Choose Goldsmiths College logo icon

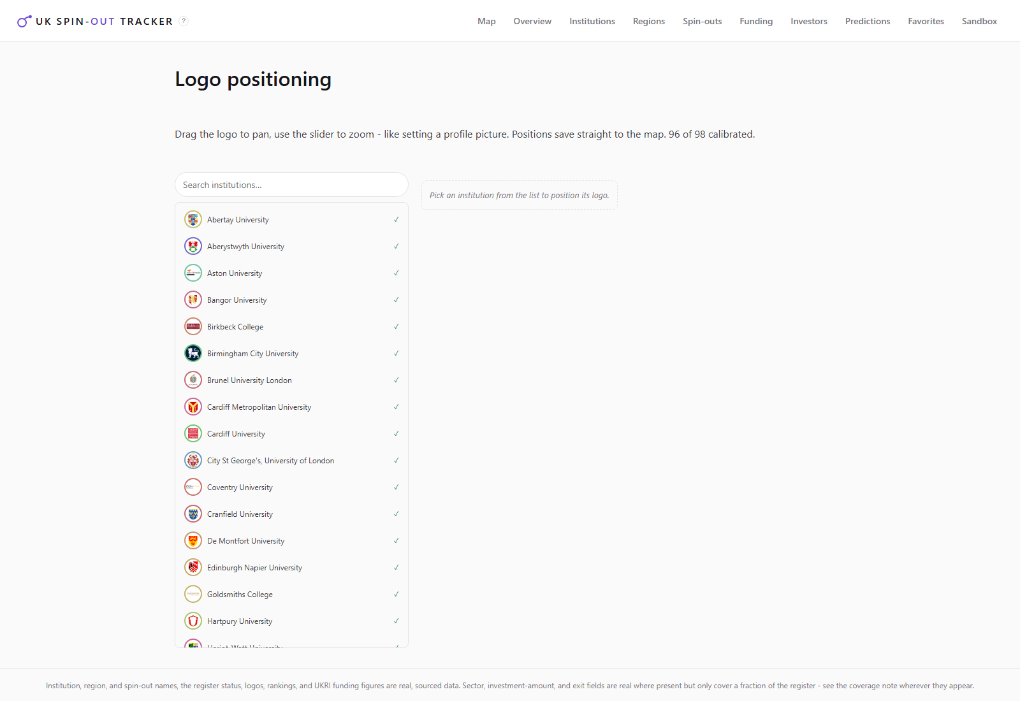(x=193, y=594)
